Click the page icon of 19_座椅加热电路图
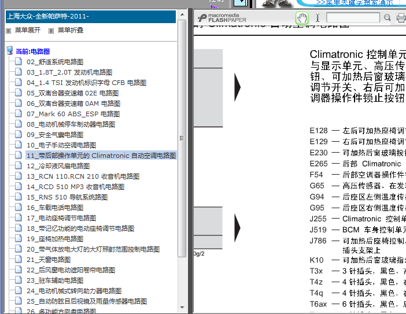Viewport: 406px width, 314px height. [x=19, y=238]
